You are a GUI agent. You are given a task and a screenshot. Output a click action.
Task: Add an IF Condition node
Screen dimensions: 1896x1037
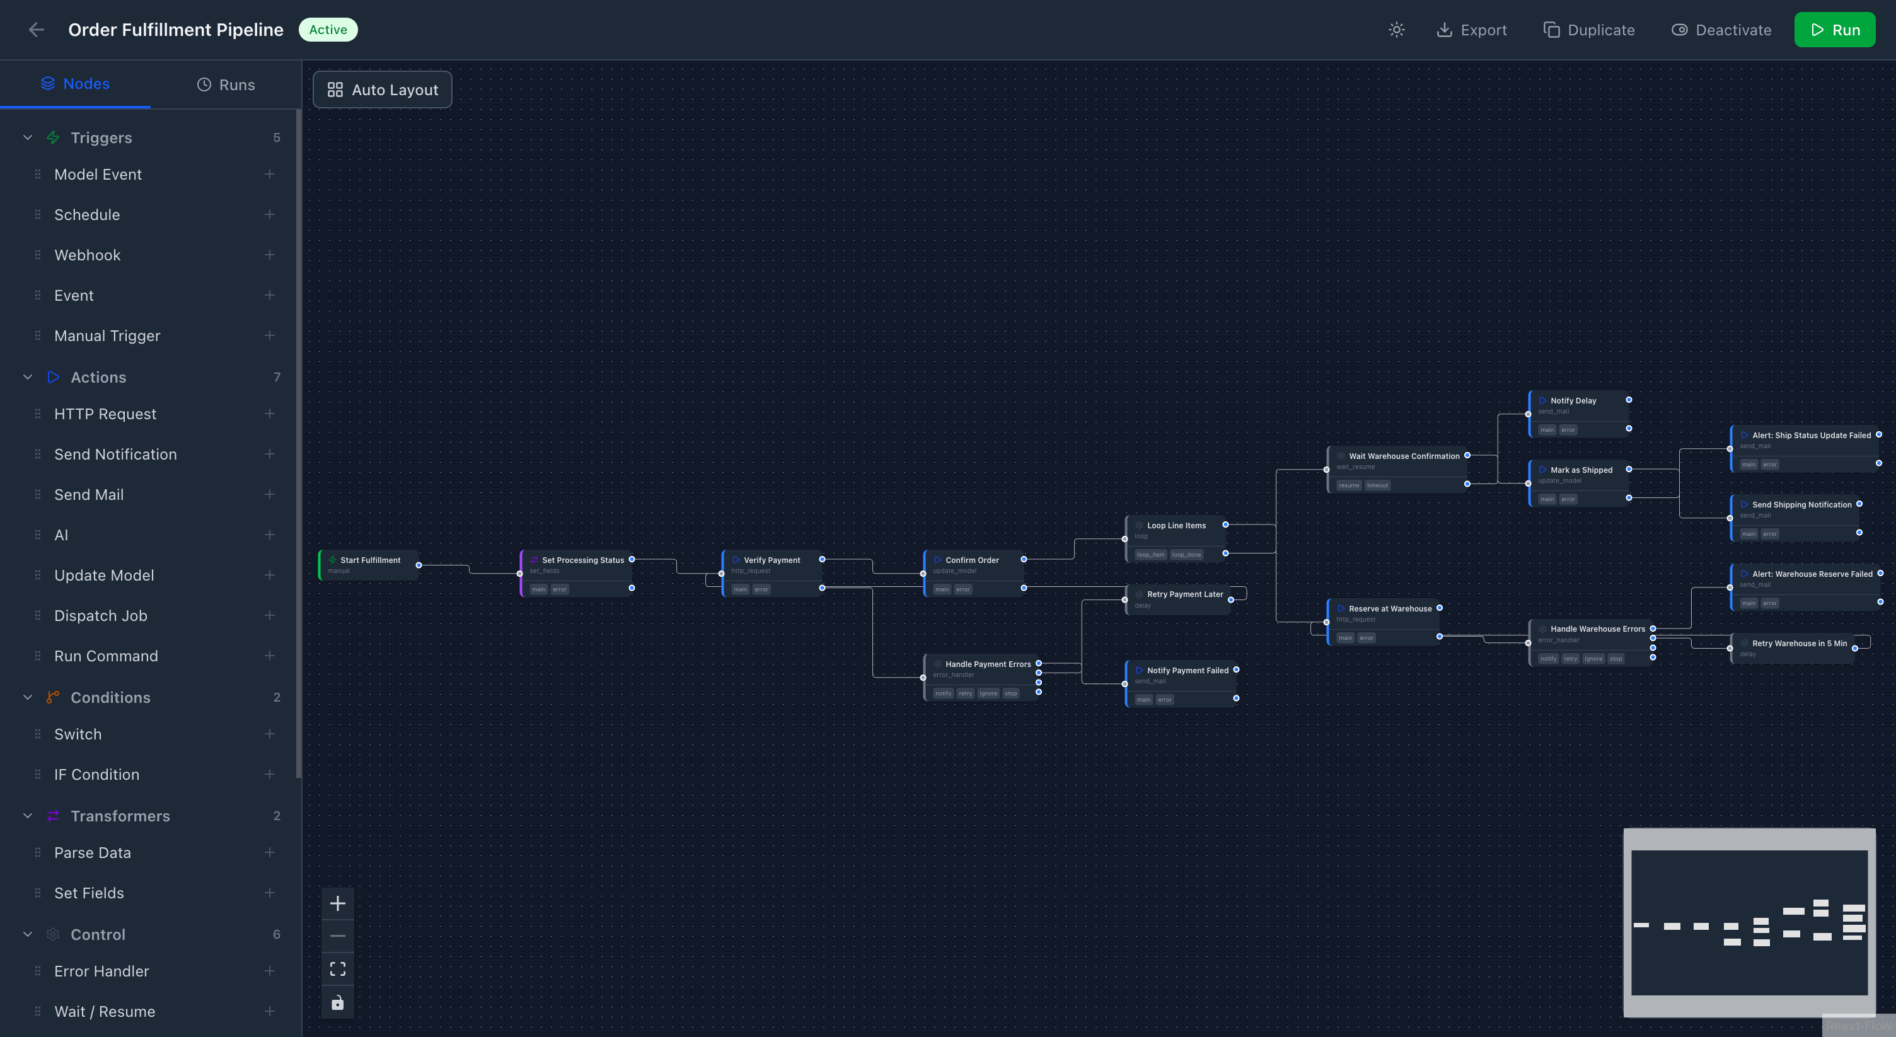(270, 774)
